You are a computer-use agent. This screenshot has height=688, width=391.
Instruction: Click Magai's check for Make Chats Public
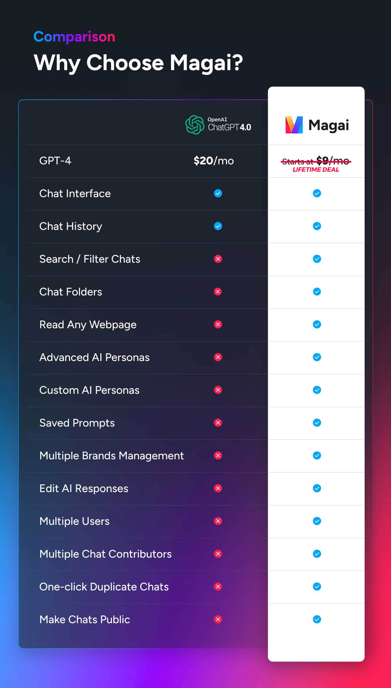point(317,620)
